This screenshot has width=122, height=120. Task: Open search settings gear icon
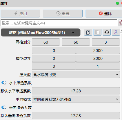point(121,23)
